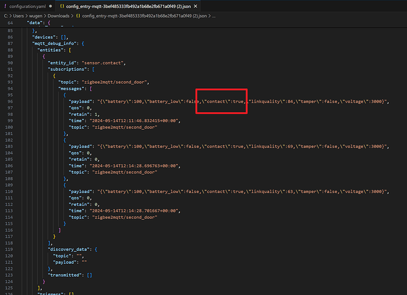Viewport: 407px width, 295px height.
Task: Open the Downloads breadcrumb segment
Action: pos(58,16)
